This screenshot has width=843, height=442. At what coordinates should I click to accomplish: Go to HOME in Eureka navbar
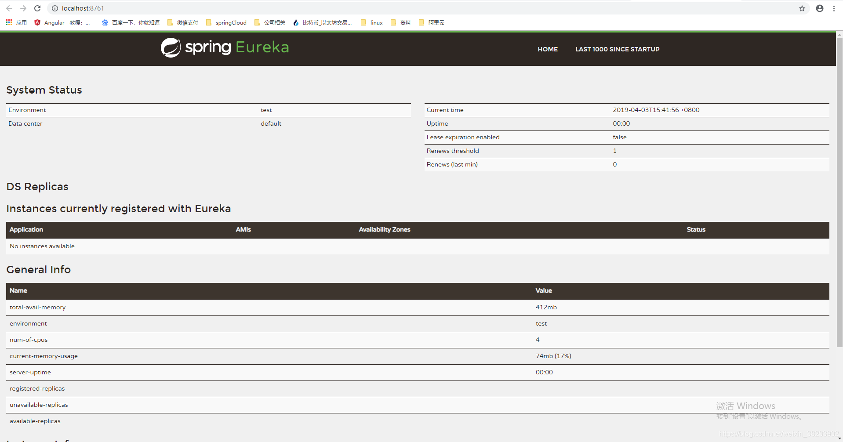click(x=548, y=49)
